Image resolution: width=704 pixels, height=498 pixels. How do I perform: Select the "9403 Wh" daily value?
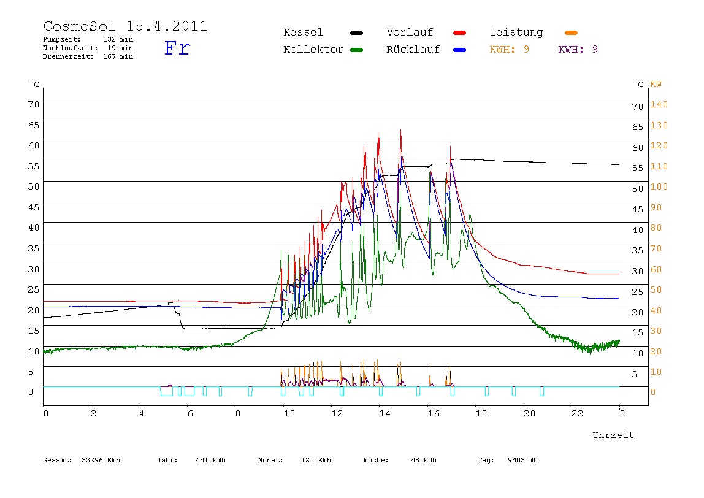coord(522,460)
